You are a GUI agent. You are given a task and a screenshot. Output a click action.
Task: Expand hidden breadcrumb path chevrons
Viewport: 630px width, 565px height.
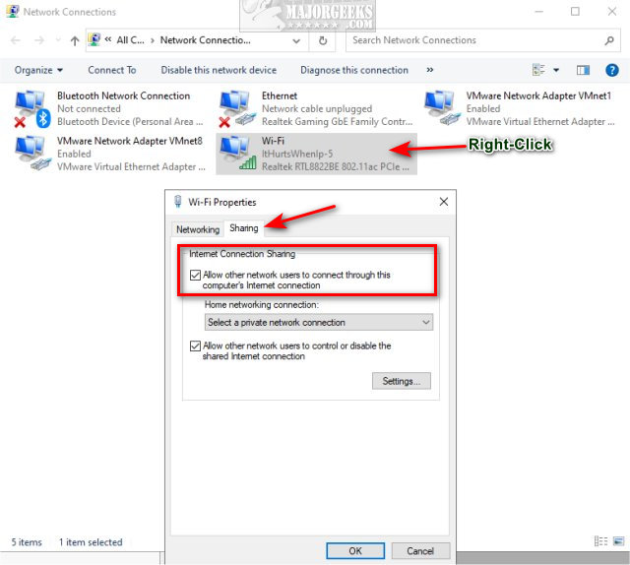(108, 39)
